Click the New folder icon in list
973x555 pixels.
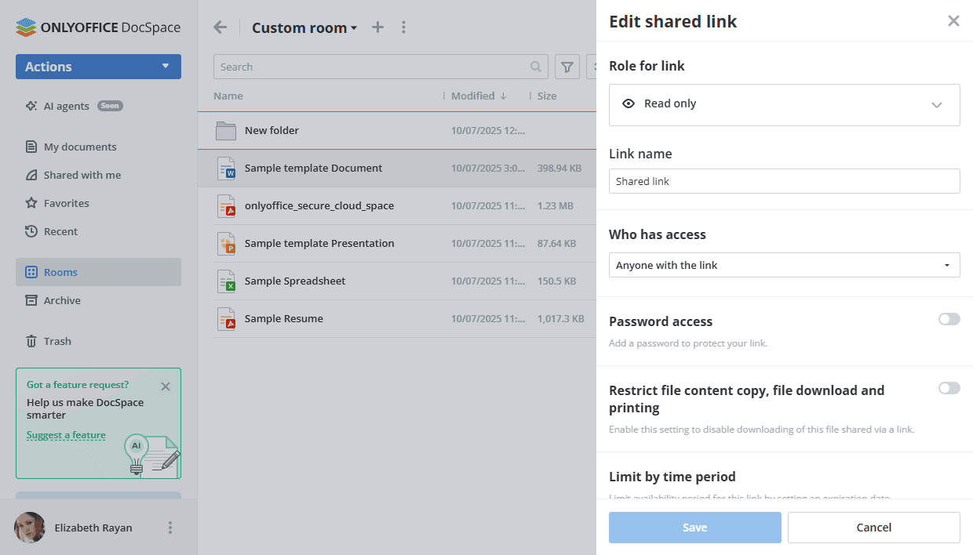(226, 131)
